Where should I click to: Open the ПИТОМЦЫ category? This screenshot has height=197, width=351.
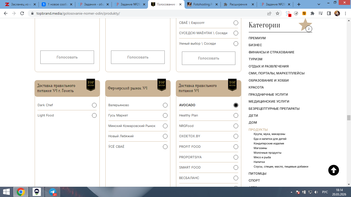click(257, 174)
